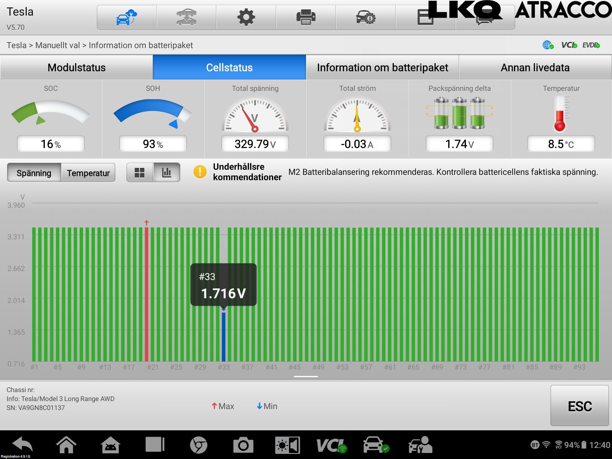Open settings gear in top toolbar
The height and width of the screenshot is (459, 612).
tap(246, 17)
